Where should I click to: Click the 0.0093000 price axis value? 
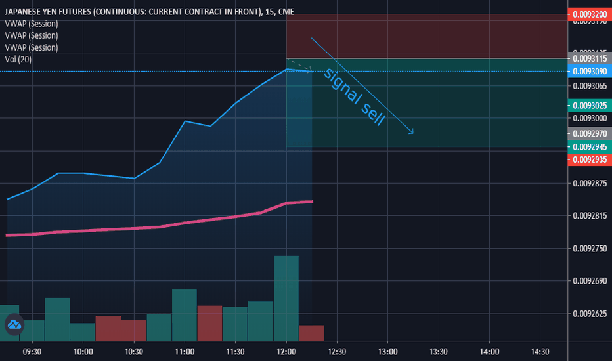pyautogui.click(x=590, y=118)
